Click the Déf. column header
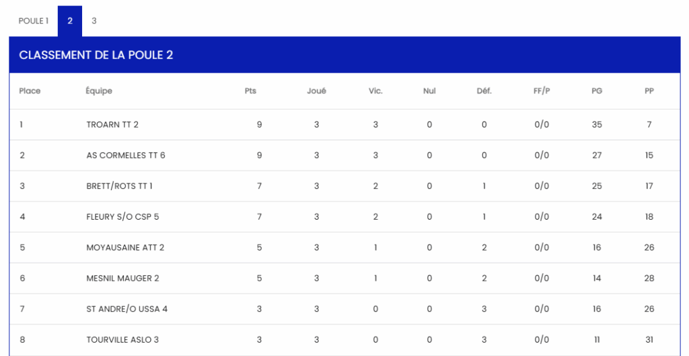The height and width of the screenshot is (356, 689). click(484, 91)
